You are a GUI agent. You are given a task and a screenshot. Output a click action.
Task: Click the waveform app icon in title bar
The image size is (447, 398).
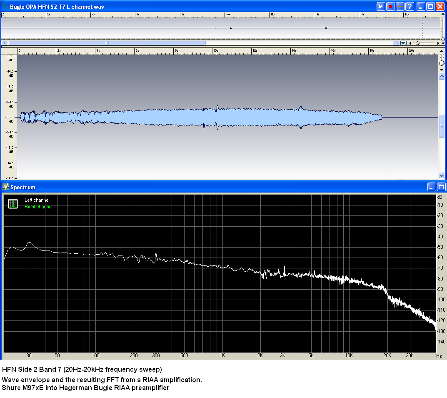click(x=5, y=6)
